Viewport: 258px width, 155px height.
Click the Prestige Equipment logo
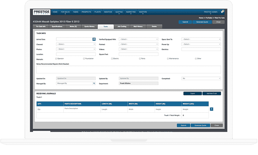41,12
